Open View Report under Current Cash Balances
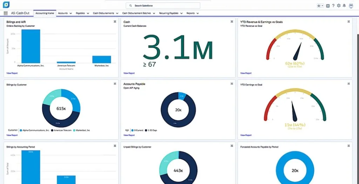The height and width of the screenshot is (184, 359). point(129,73)
